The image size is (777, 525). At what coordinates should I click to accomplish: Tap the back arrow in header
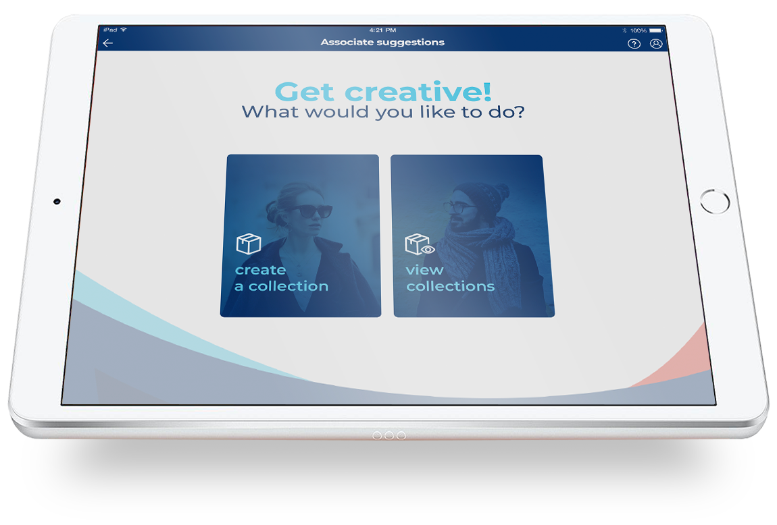(108, 43)
